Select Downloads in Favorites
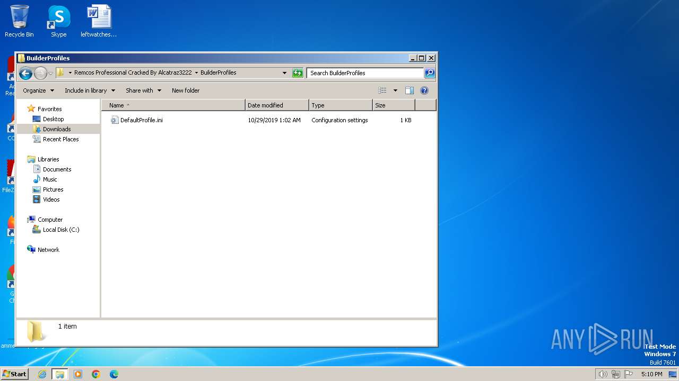Screen dimensions: 679x381 [57, 129]
